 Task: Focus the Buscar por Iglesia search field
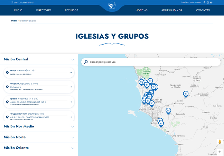click(x=152, y=62)
